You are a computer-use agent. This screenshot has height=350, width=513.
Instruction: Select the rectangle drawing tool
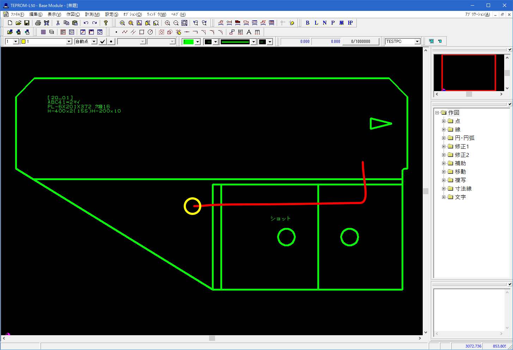142,32
